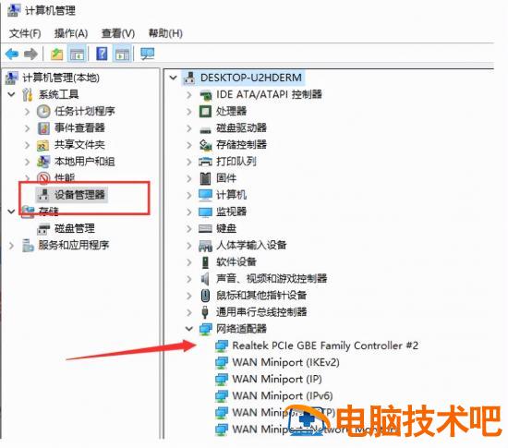
Task: Select WAN Miniport (IKEv2) device
Action: [285, 362]
